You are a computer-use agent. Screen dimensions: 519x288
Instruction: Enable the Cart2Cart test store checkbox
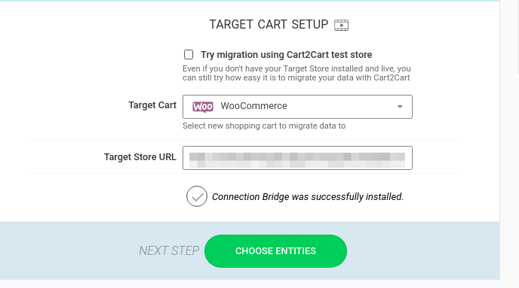point(189,54)
